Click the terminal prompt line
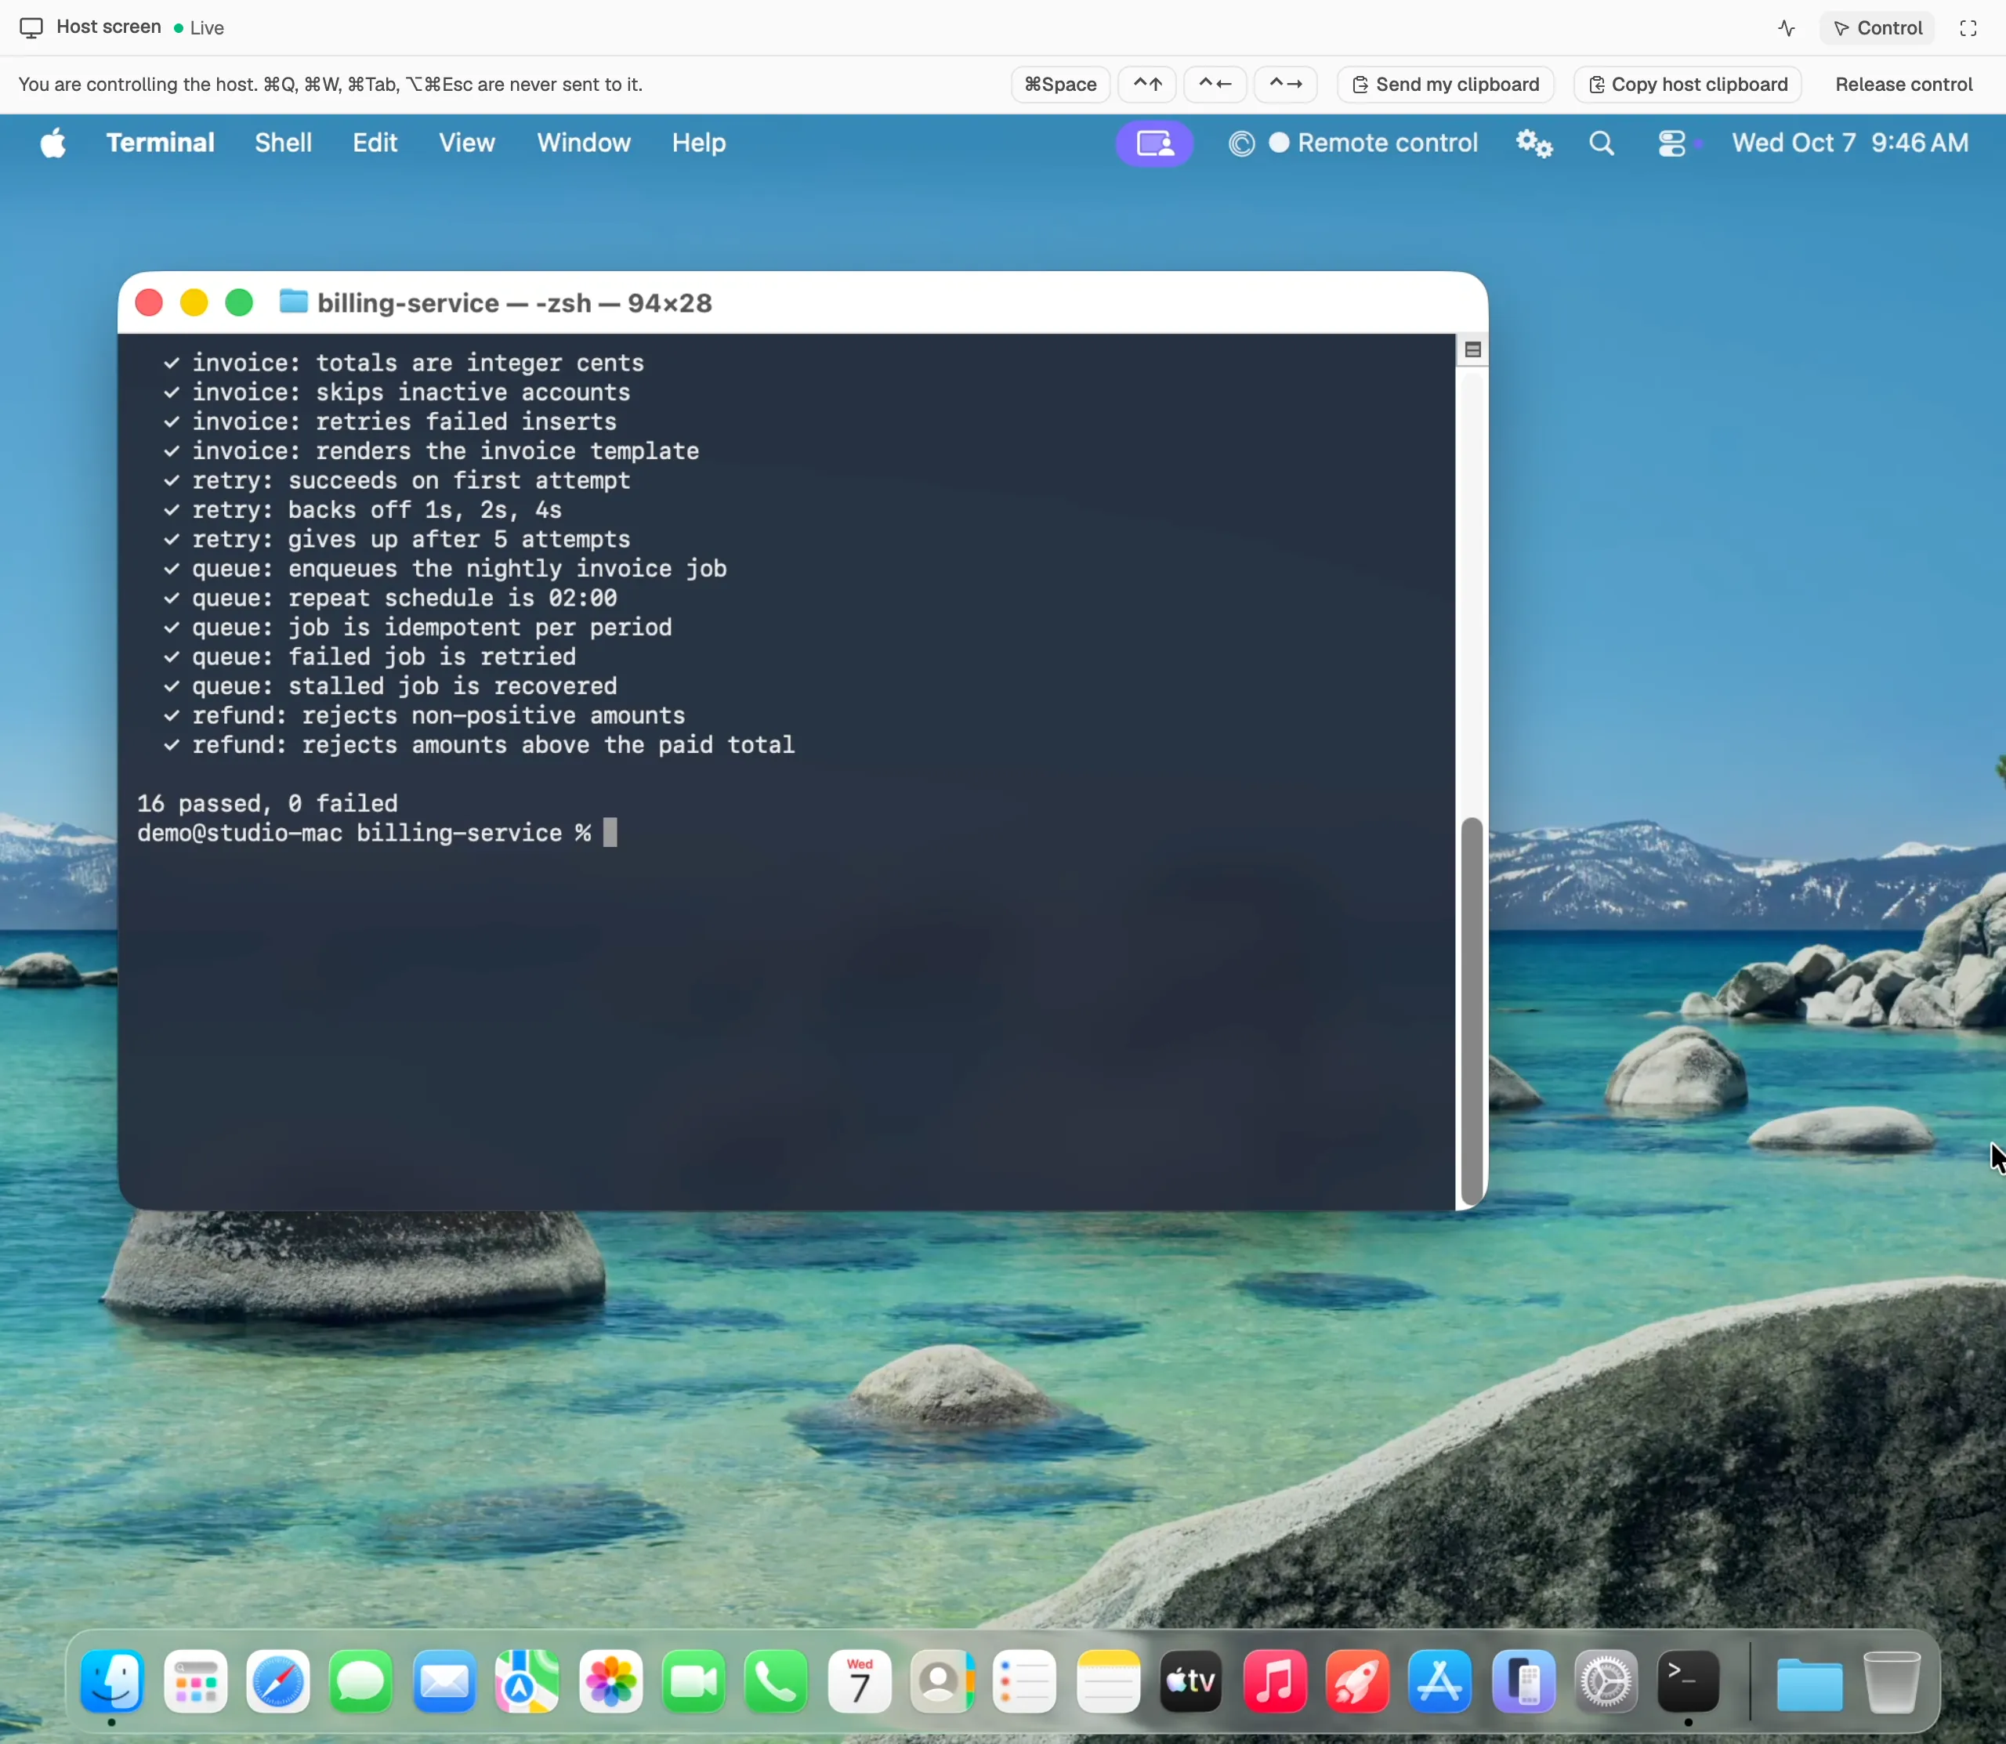 [377, 833]
